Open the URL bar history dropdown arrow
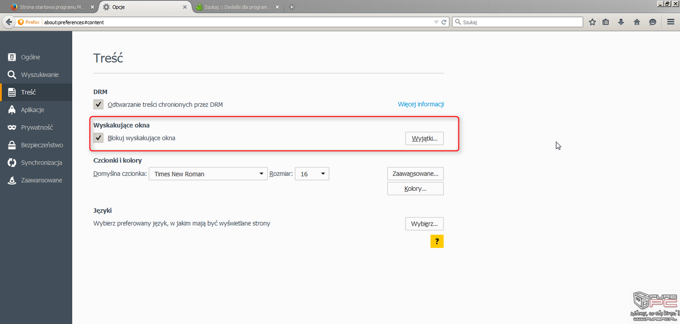Screen dimensions: 680x324 coord(437,22)
